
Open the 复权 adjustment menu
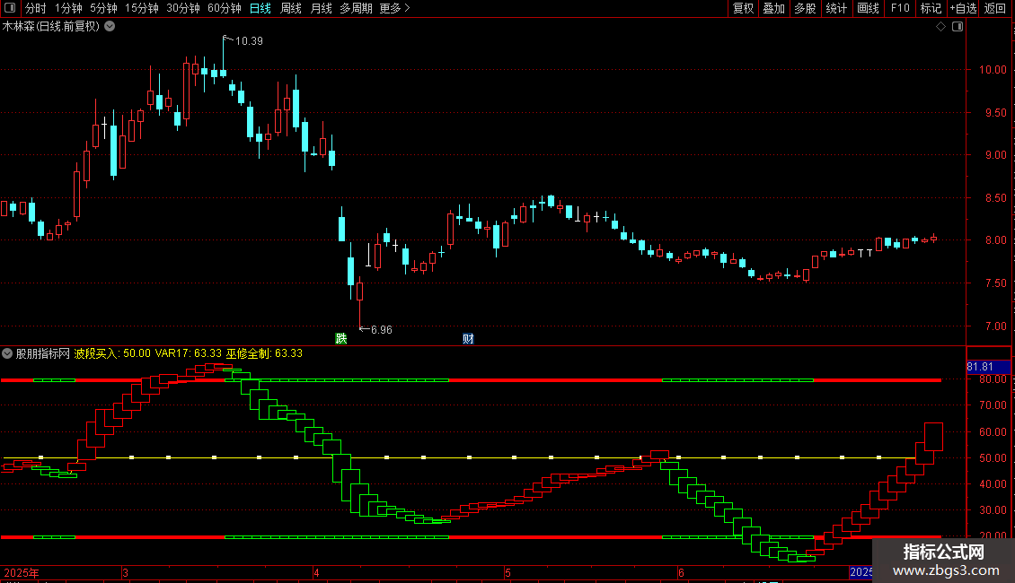click(x=743, y=8)
